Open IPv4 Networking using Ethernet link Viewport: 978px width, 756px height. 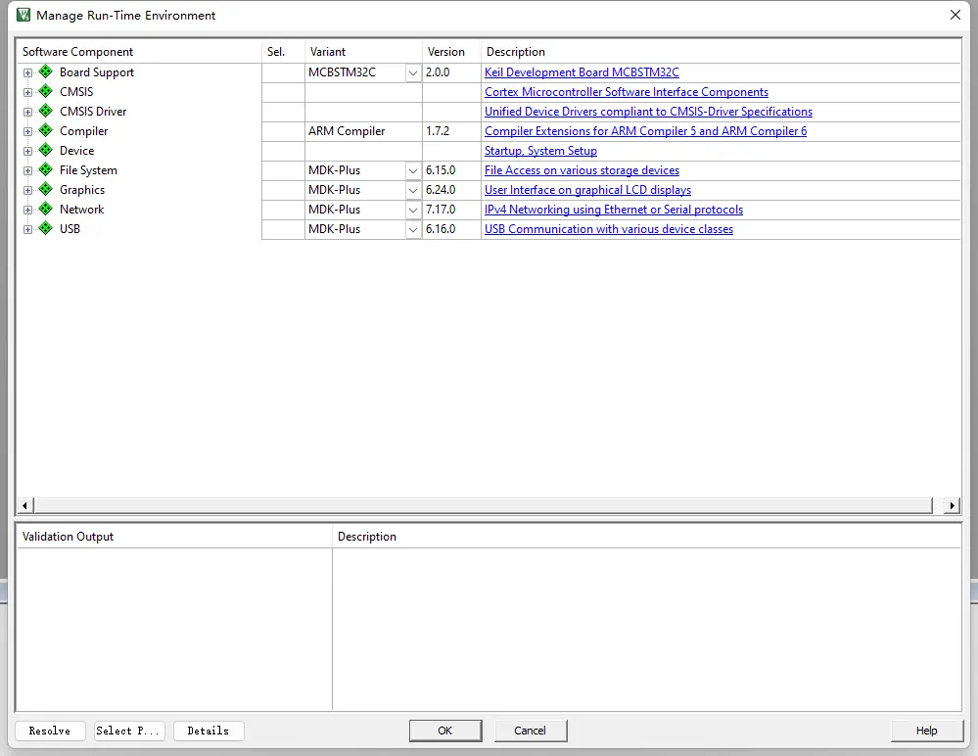(613, 210)
